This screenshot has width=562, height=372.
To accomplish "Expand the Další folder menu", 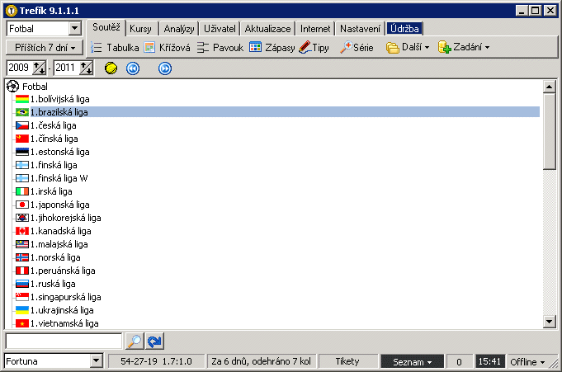I will click(x=408, y=47).
